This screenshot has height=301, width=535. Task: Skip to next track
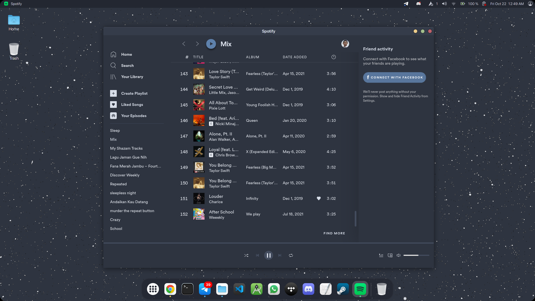pyautogui.click(x=280, y=255)
